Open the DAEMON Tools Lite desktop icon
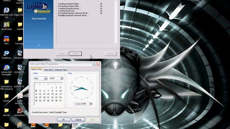The image size is (230, 129). [x=6, y=10]
